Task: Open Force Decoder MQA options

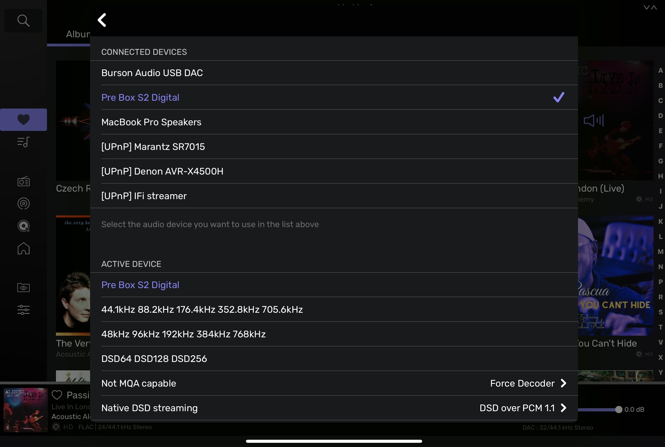Action: click(528, 383)
